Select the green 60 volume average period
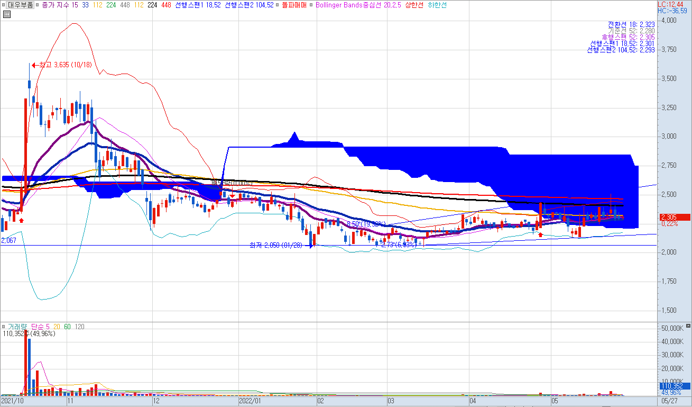The height and width of the screenshot is (407, 692). point(67,327)
